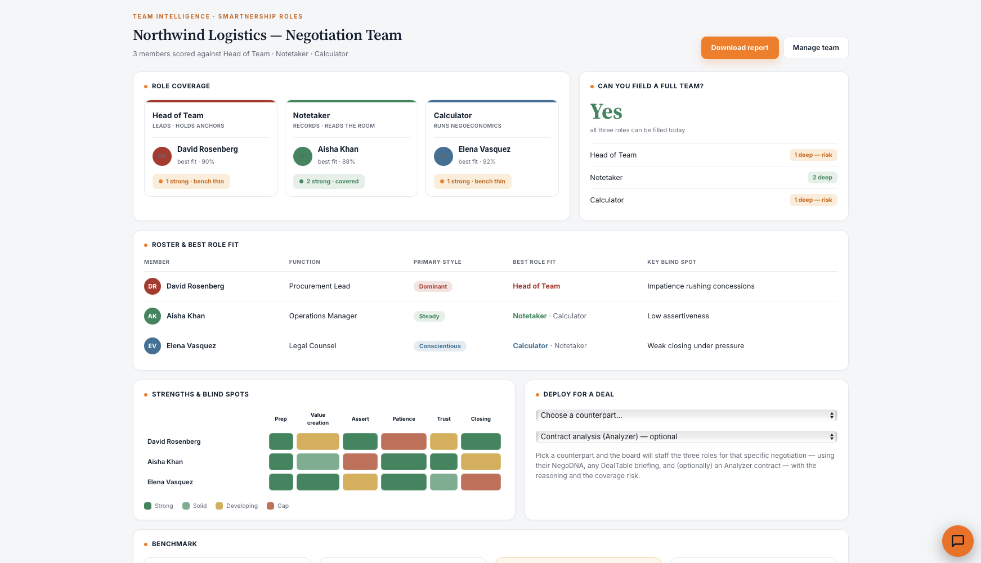Click 'best fit · 92%' under Elena Vasquez

click(x=477, y=162)
